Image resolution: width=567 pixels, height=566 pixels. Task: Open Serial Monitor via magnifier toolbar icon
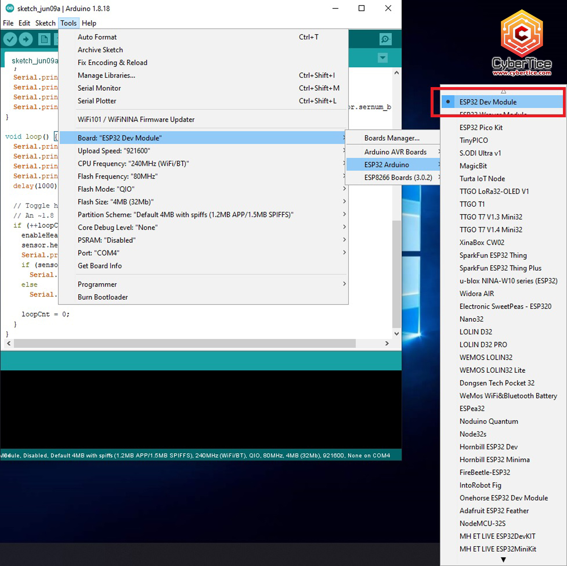(x=385, y=39)
